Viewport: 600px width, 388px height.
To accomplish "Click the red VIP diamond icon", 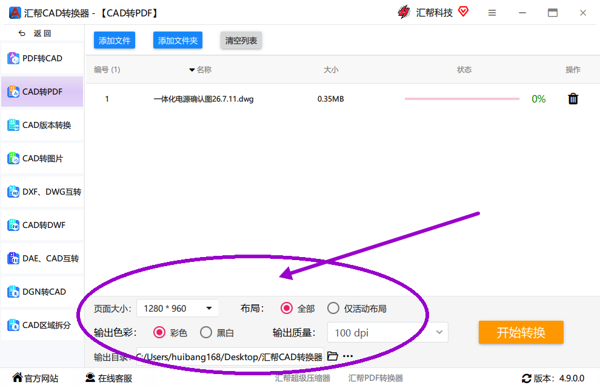I will 463,12.
